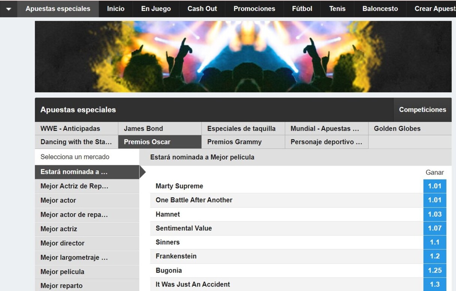Click the concert crowd promotional banner
456x291 pixels.
[x=243, y=56]
